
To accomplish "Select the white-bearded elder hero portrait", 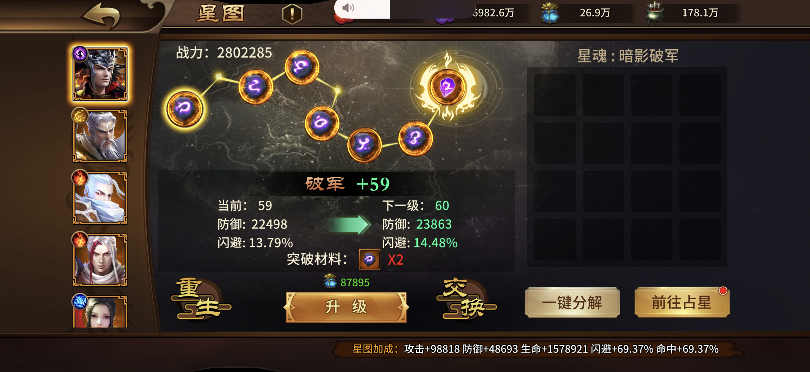I will [x=100, y=136].
